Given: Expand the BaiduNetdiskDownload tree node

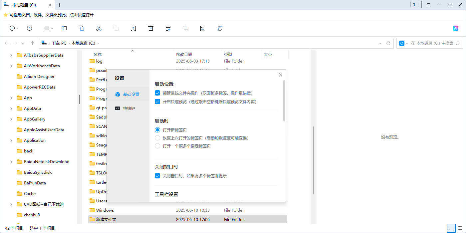Looking at the screenshot, I should [x=11, y=162].
